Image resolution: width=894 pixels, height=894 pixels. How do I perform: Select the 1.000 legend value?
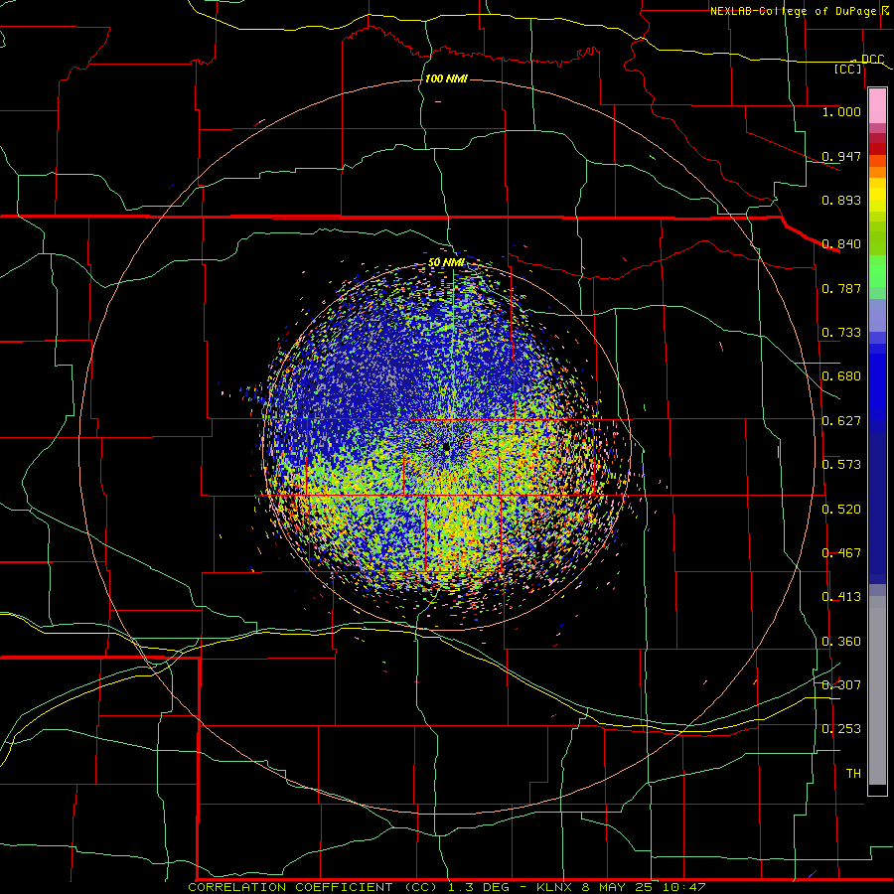click(841, 111)
